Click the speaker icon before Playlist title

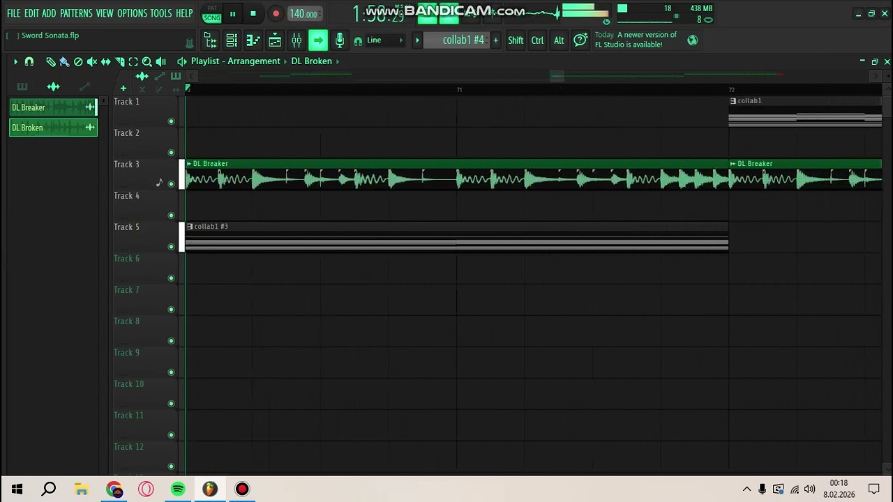coord(182,61)
